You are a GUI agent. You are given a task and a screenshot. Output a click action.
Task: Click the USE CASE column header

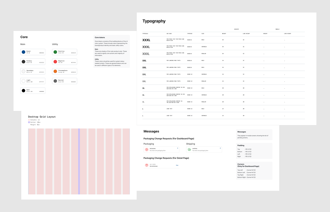tap(169, 33)
